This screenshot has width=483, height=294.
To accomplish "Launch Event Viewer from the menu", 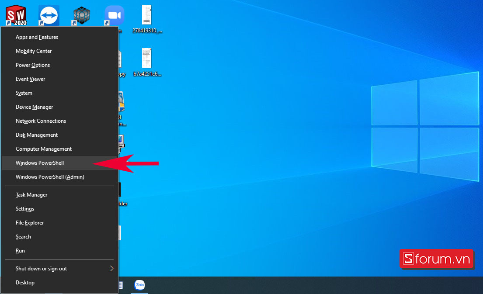I will [x=60, y=79].
